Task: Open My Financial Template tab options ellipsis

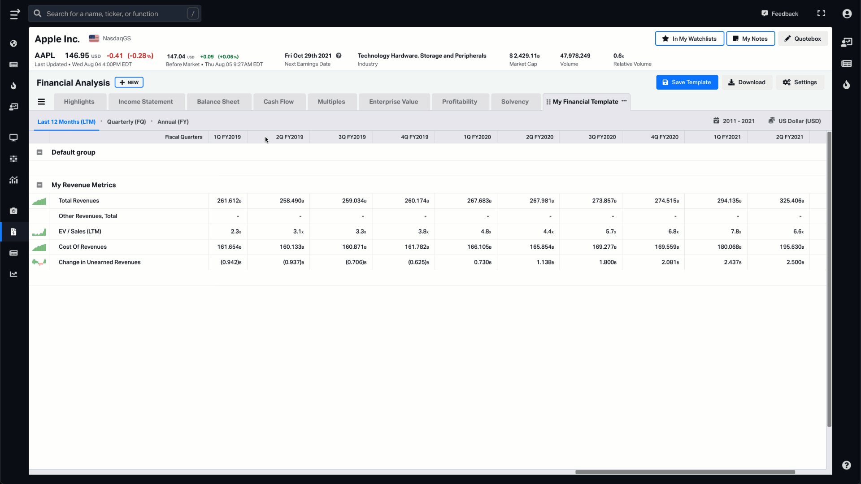Action: click(624, 101)
